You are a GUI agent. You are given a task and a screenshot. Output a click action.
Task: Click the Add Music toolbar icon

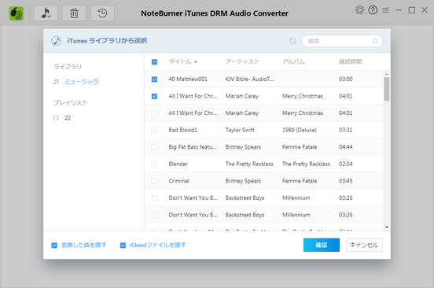point(46,13)
